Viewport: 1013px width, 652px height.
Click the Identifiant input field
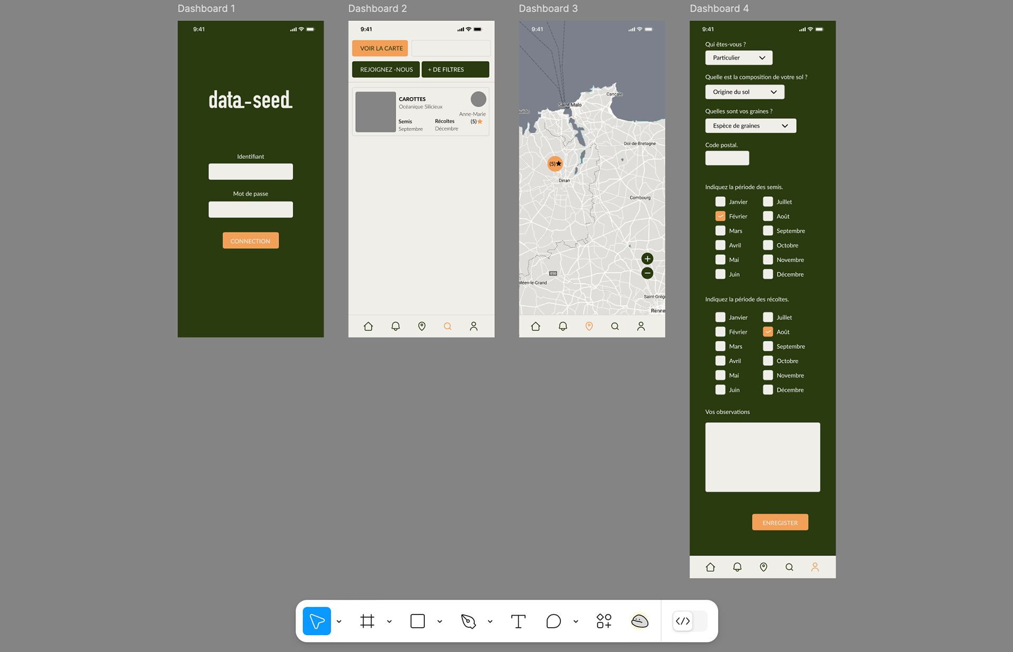pyautogui.click(x=251, y=171)
